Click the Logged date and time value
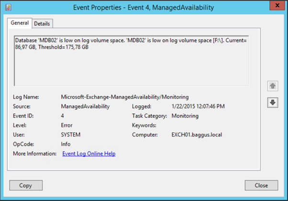Screen dimensions: 288x201 pos(197,106)
